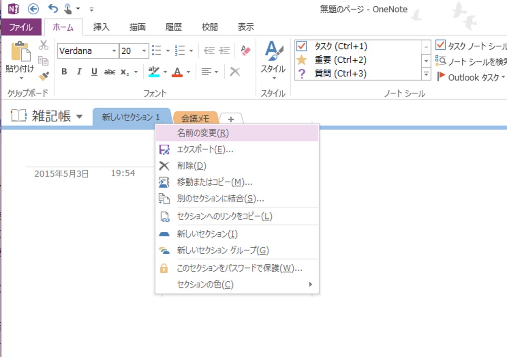Open the font size 20 dropdown
The image size is (507, 357).
(144, 51)
